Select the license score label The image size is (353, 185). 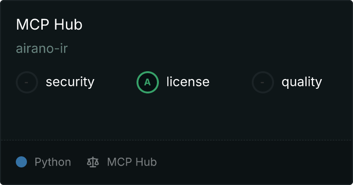[x=188, y=81]
